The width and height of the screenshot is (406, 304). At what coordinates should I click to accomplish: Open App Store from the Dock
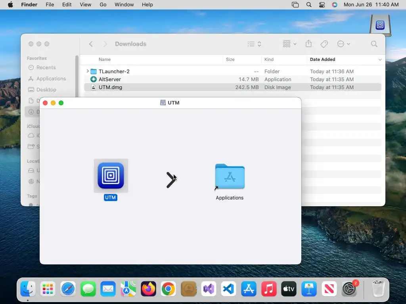pyautogui.click(x=249, y=289)
